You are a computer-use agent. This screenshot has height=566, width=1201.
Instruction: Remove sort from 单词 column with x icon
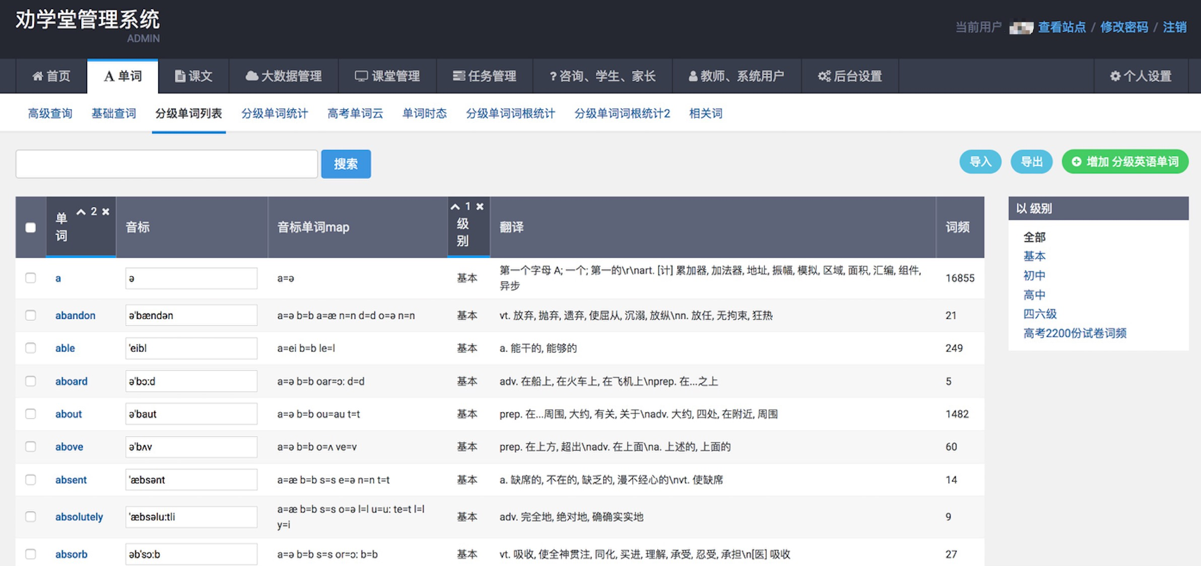click(106, 212)
